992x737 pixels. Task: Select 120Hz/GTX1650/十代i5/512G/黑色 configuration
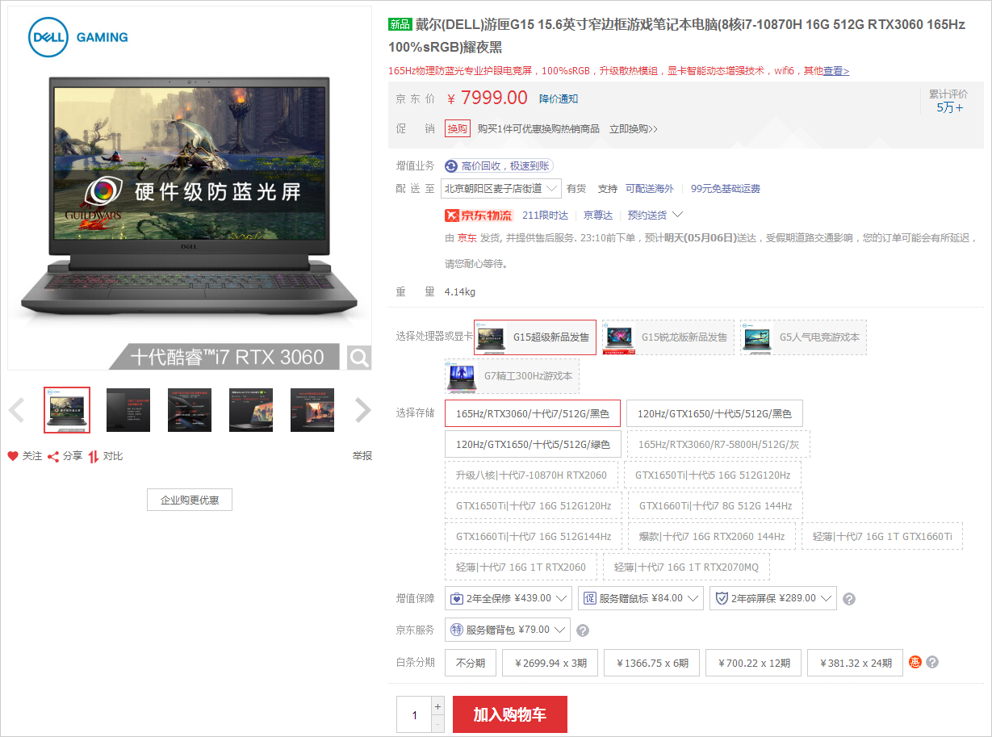click(x=714, y=413)
